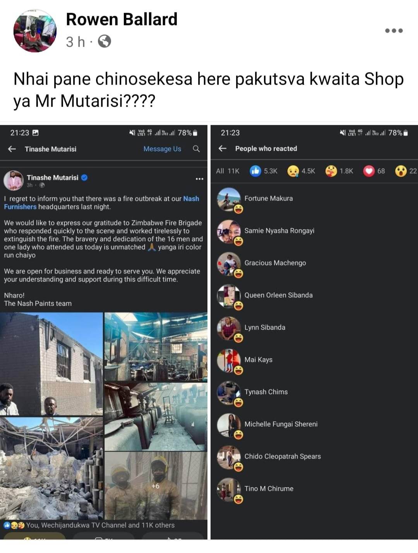This screenshot has width=418, height=553.
Task: Open the options dots on Tinashe's post
Action: pos(199,179)
